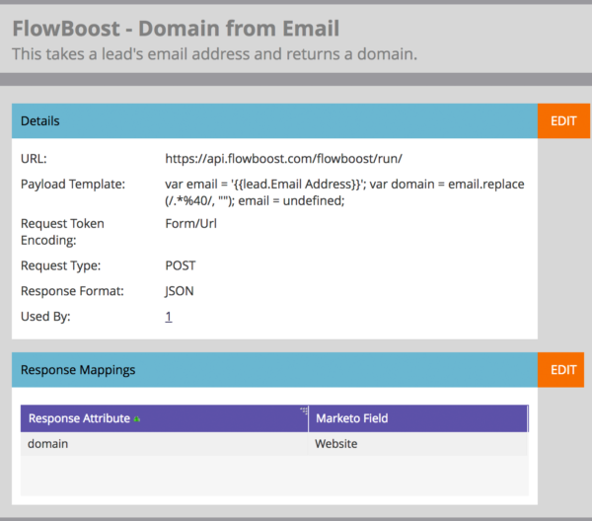Click the Response Mappings EDIT button
The height and width of the screenshot is (521, 592).
pos(561,370)
